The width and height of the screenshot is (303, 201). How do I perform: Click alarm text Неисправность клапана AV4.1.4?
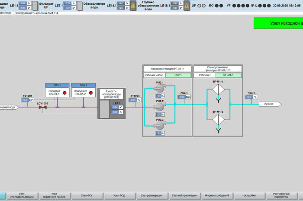click(x=36, y=13)
